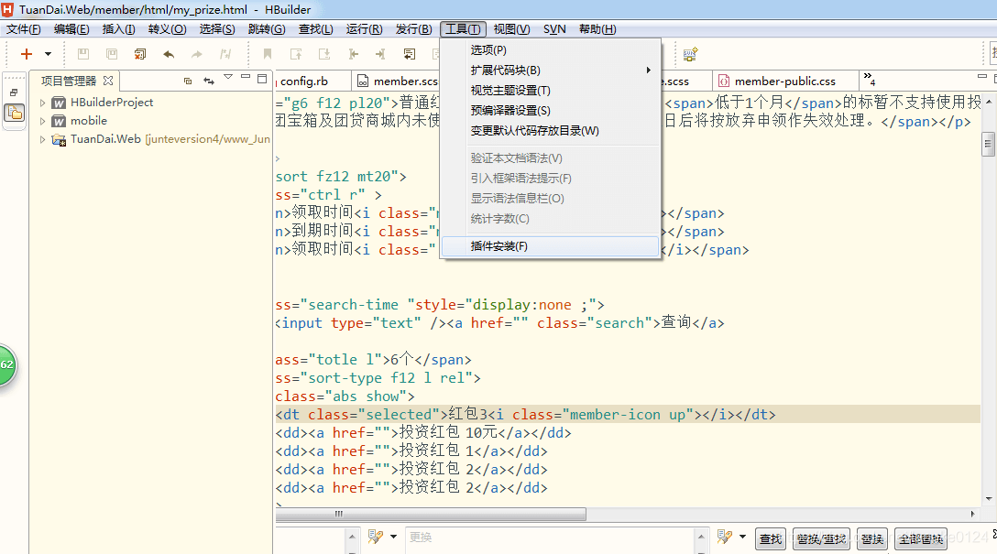
Task: Choose 预编译器设置(S) menu item
Action: tap(551, 111)
